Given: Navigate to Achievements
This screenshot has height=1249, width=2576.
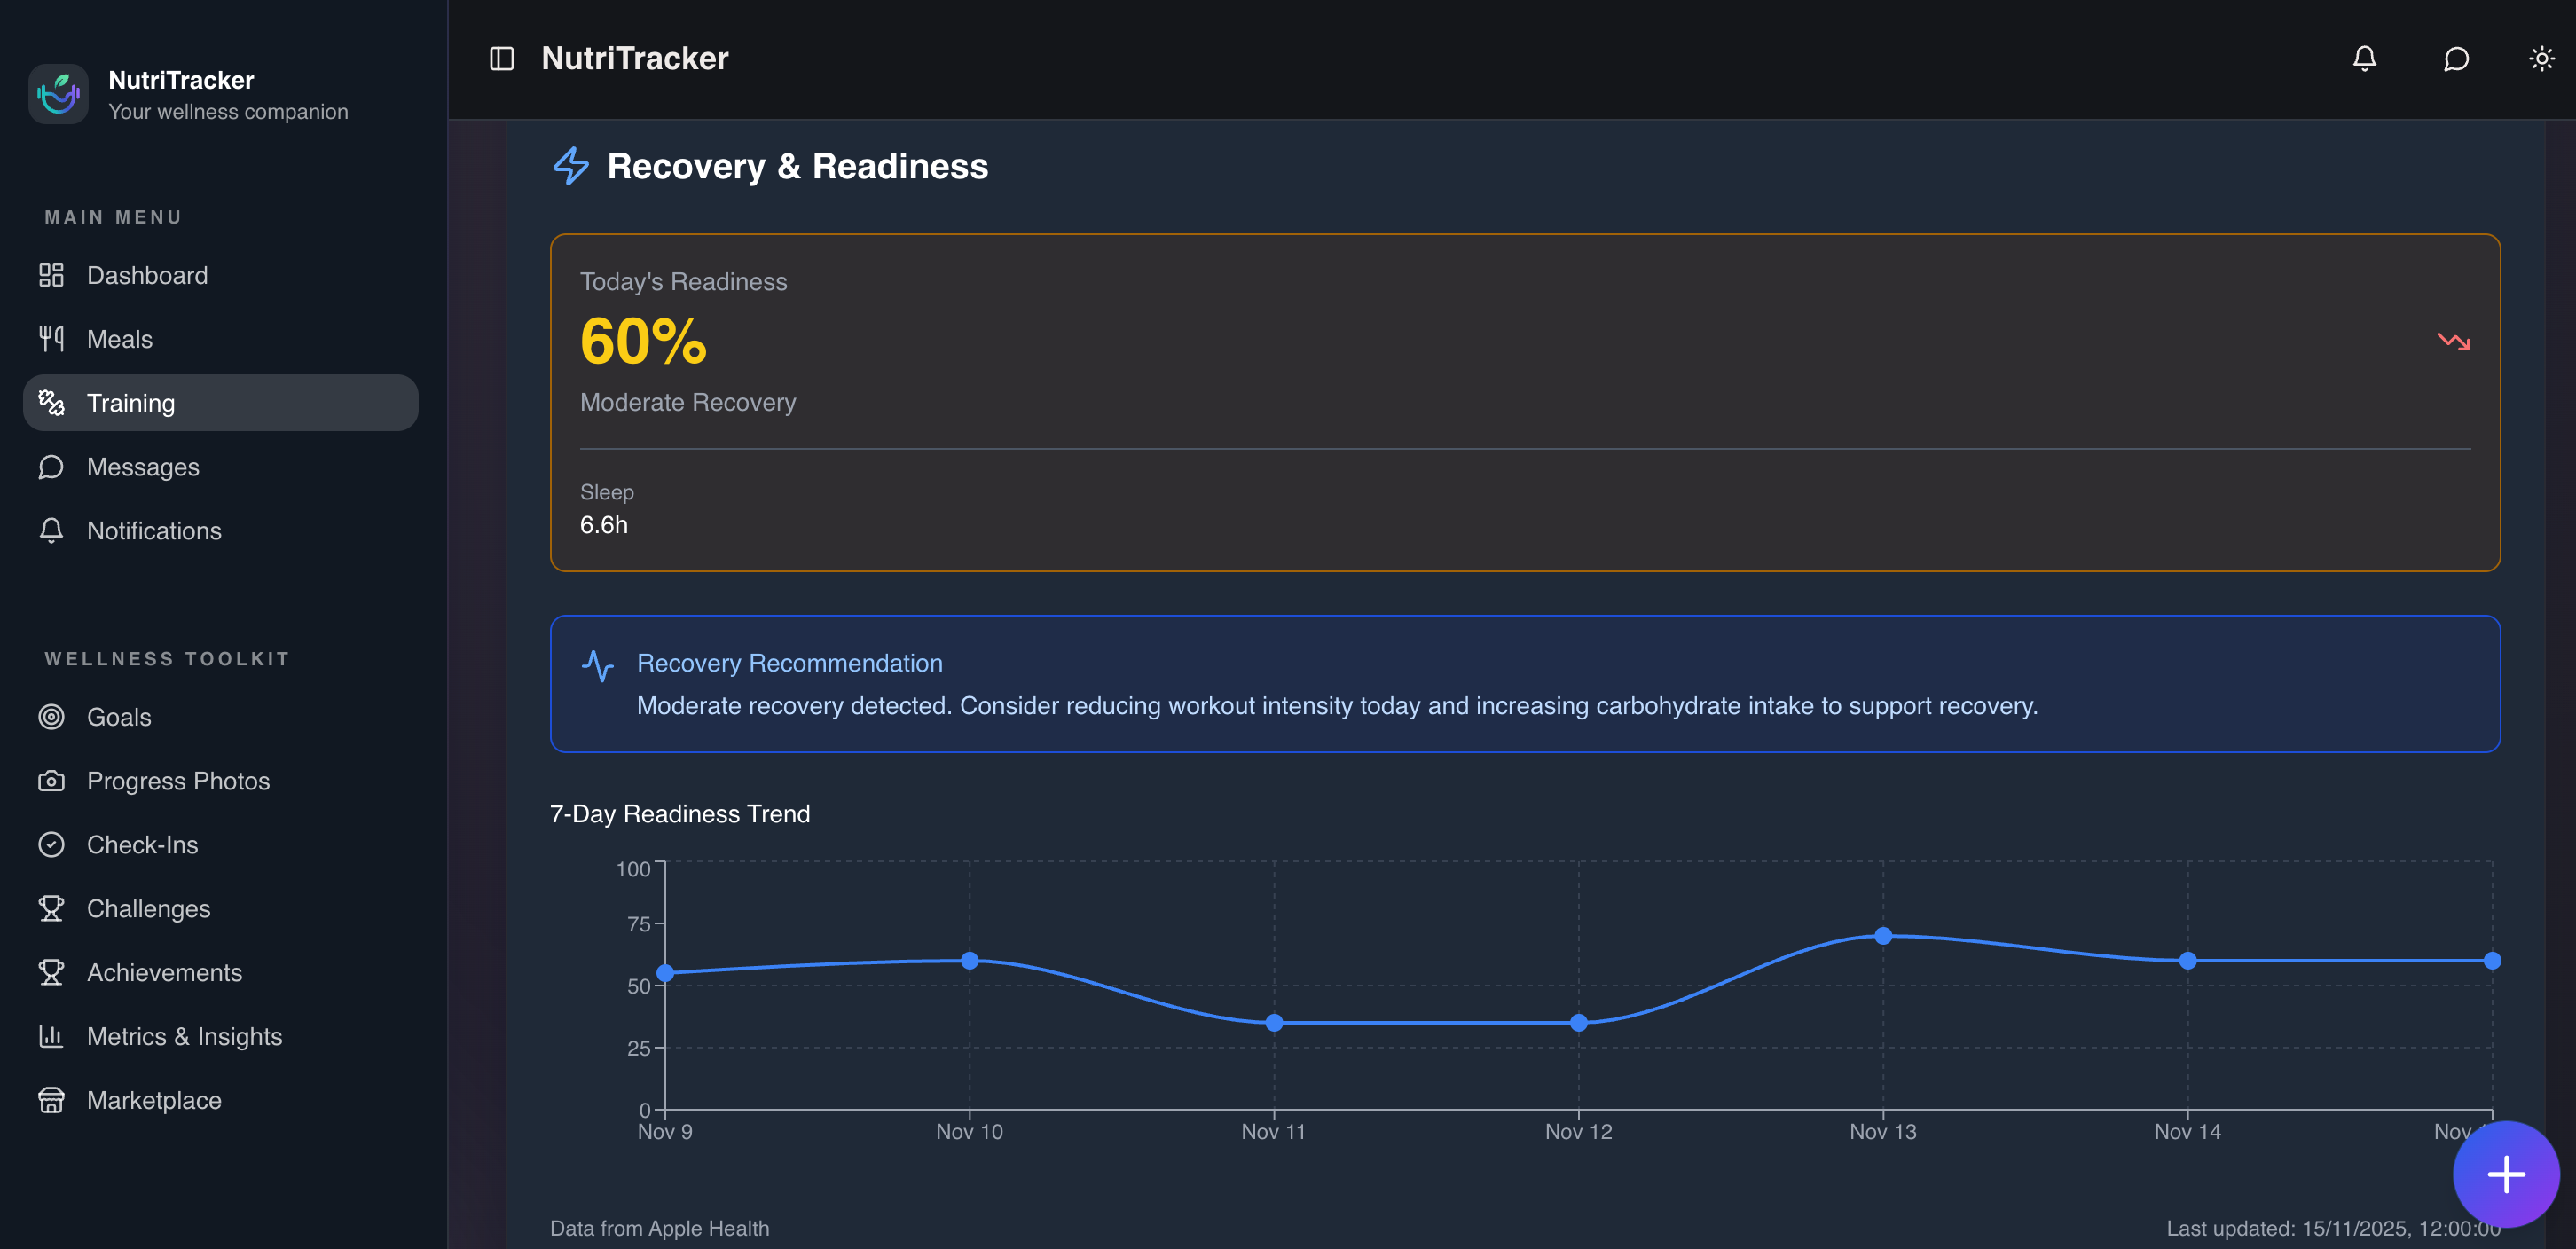Looking at the screenshot, I should [164, 973].
